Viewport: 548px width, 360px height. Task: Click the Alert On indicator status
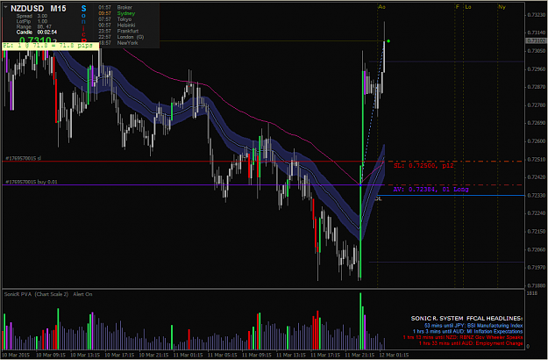pos(82,294)
